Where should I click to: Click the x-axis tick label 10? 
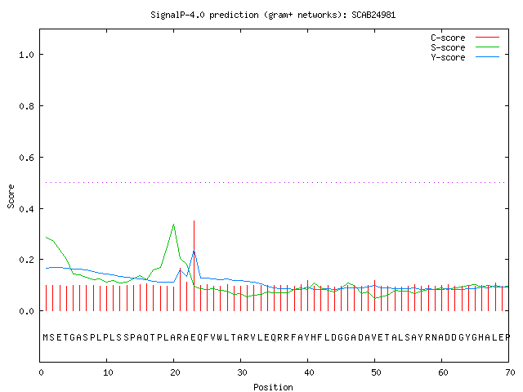pos(108,372)
